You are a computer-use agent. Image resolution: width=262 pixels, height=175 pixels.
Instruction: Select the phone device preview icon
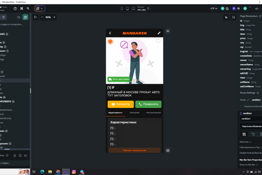122,8
